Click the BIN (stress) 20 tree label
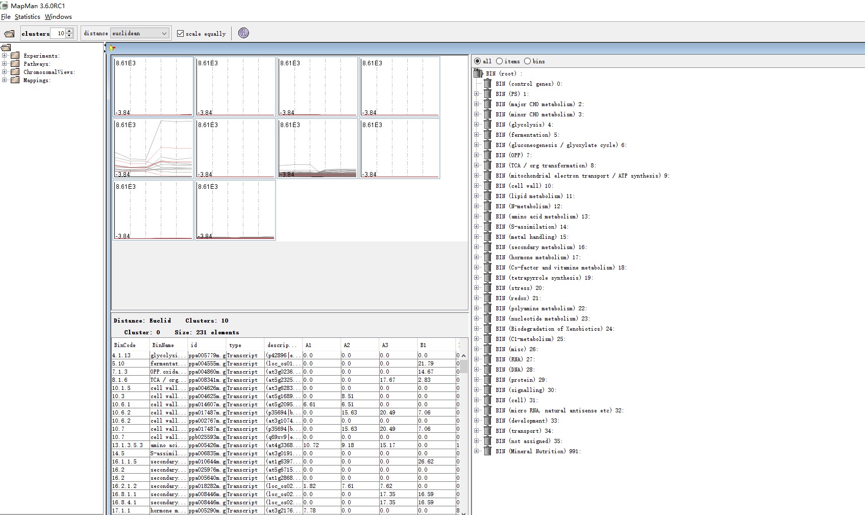Screen dimensions: 865x515 point(520,288)
